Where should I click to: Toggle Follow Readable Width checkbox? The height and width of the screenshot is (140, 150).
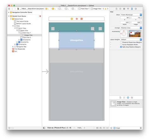click(x=121, y=44)
